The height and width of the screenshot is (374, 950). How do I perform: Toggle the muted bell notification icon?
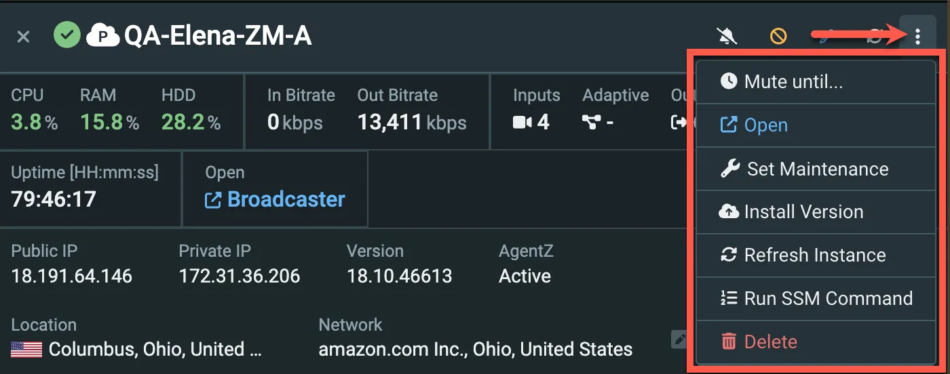click(x=727, y=36)
